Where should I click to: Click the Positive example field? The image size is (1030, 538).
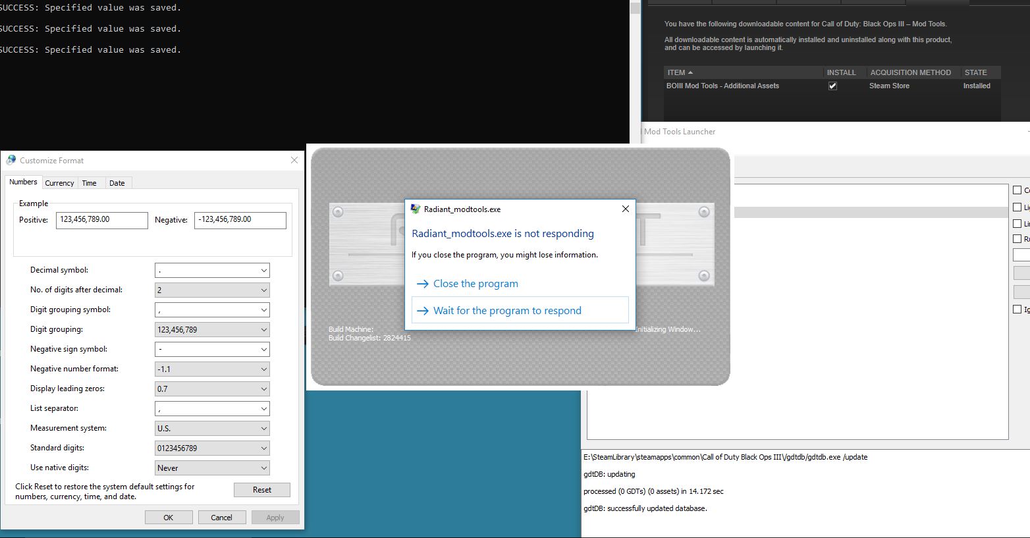[102, 220]
